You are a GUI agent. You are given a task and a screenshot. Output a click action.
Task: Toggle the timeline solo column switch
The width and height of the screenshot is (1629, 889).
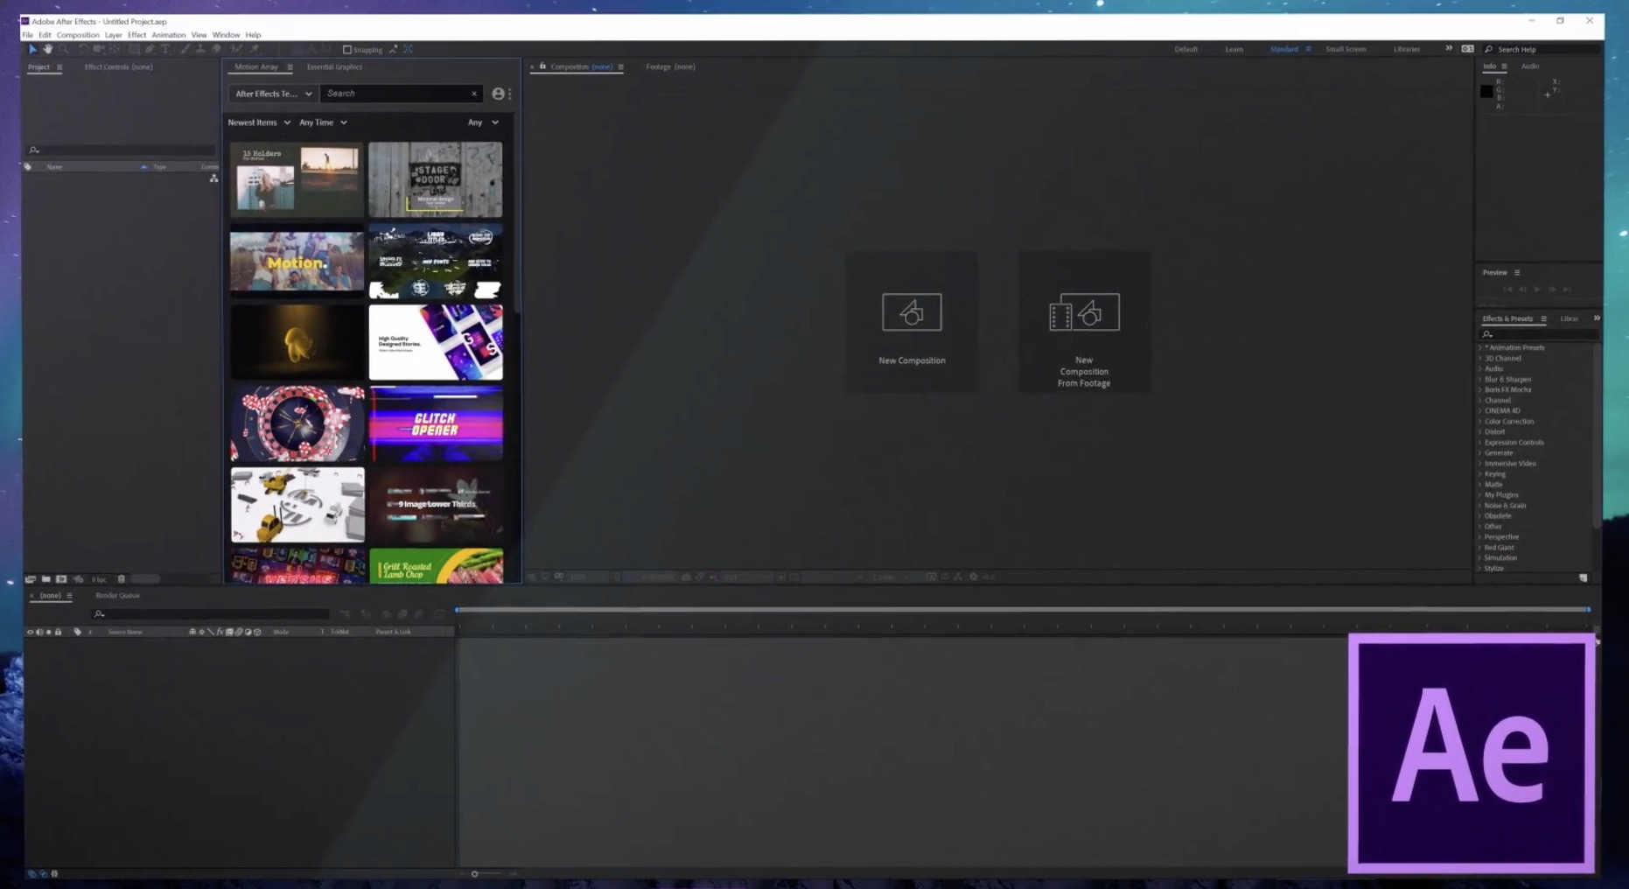[x=49, y=632]
